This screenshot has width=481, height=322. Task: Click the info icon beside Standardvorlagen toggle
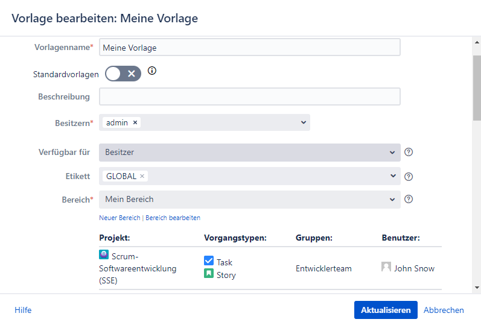[152, 71]
